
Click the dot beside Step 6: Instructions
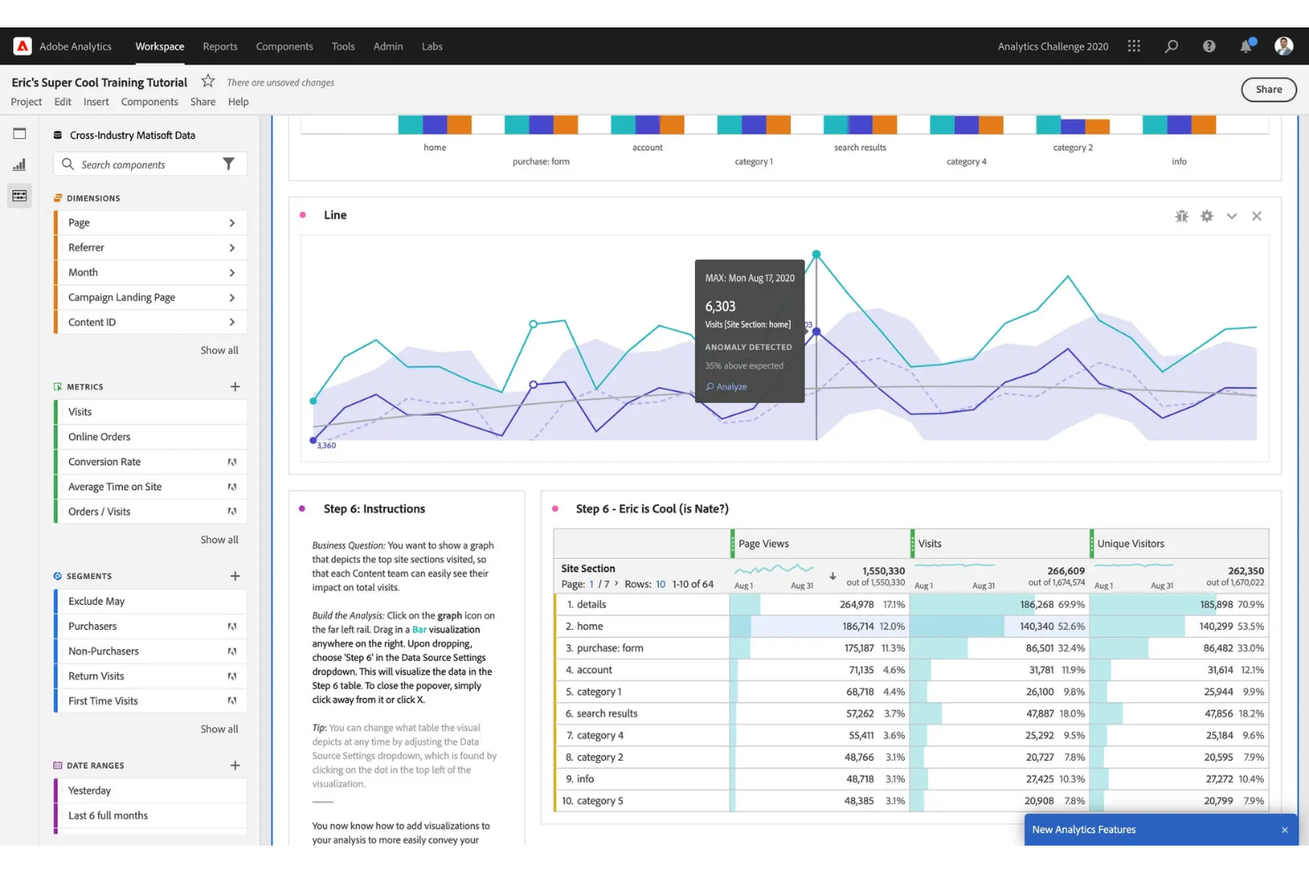tap(302, 509)
